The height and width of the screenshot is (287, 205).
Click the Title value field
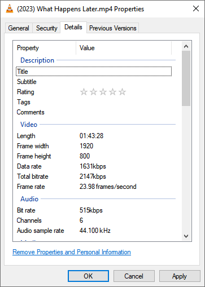tap(124, 72)
